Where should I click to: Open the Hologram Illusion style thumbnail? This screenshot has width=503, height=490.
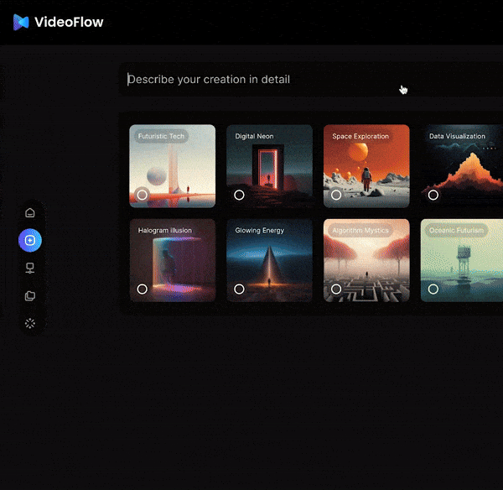(172, 260)
